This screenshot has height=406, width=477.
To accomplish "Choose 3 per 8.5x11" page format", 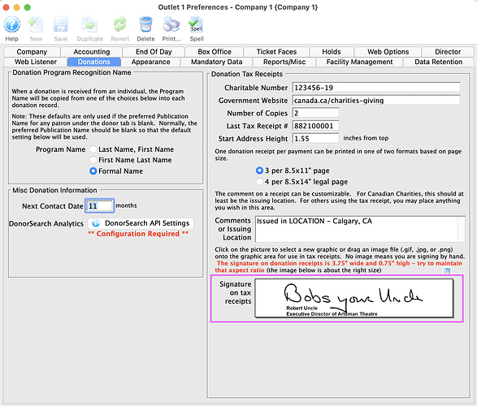I will pos(259,171).
